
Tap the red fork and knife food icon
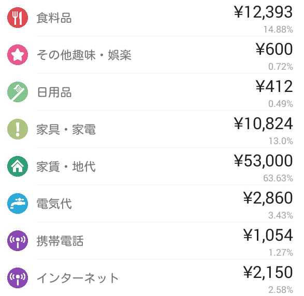[18, 18]
